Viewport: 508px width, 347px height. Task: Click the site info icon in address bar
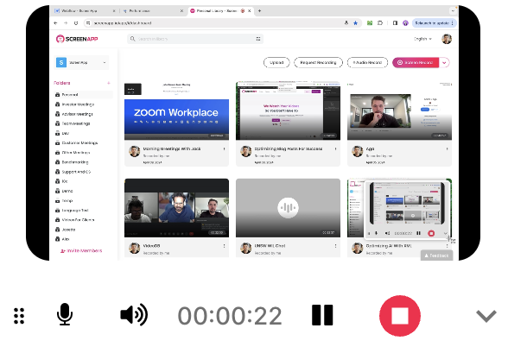pyautogui.click(x=88, y=23)
